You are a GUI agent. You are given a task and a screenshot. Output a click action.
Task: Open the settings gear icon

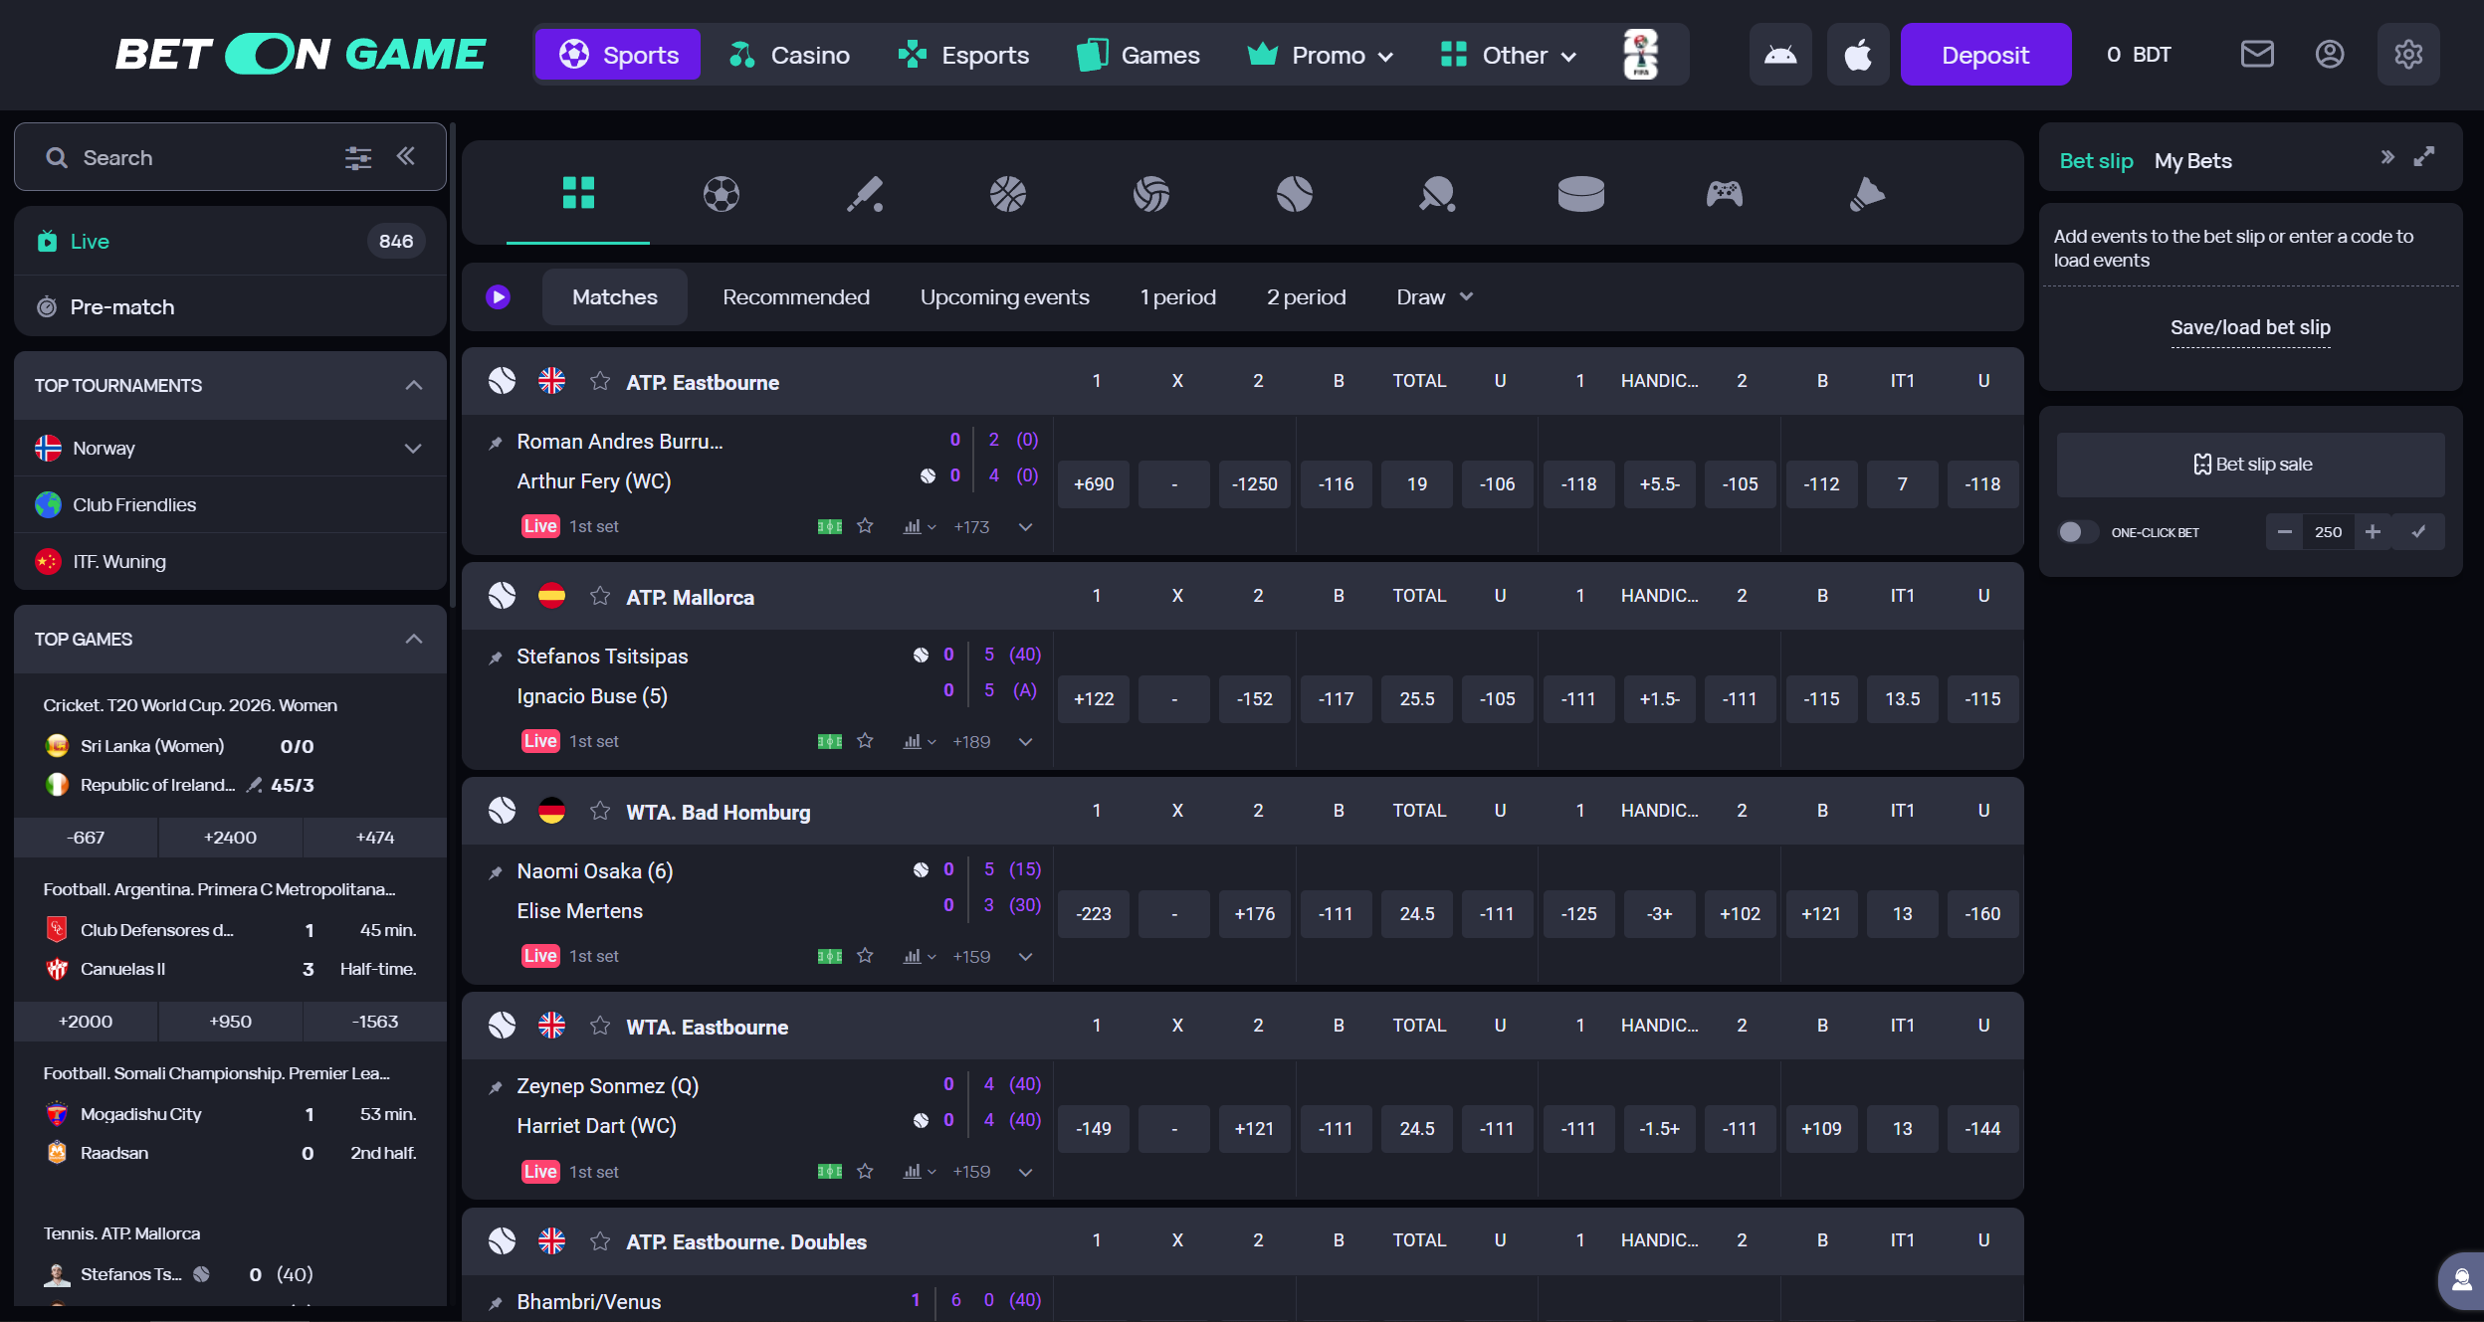(x=2408, y=55)
